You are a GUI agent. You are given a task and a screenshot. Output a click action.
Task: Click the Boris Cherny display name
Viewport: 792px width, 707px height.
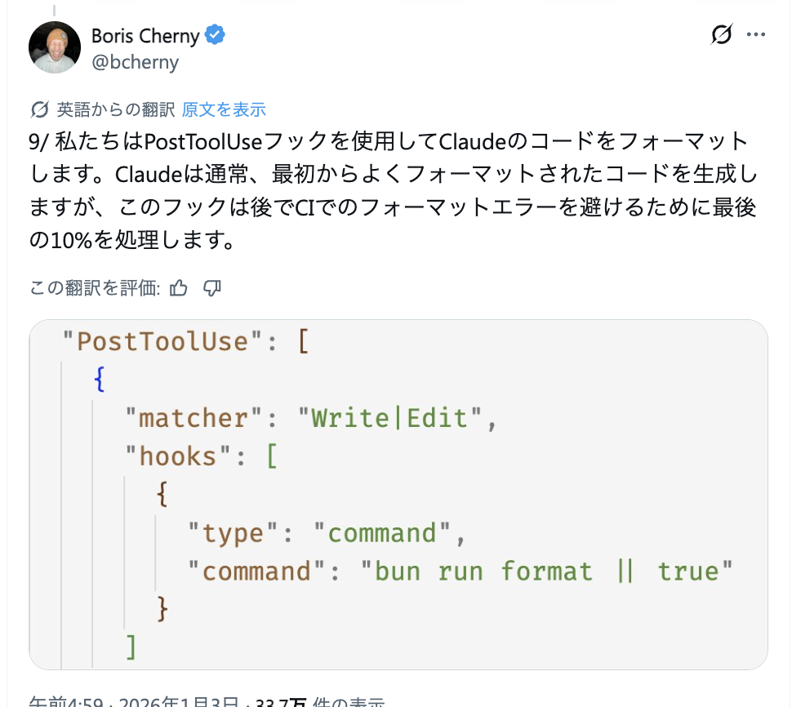[145, 36]
